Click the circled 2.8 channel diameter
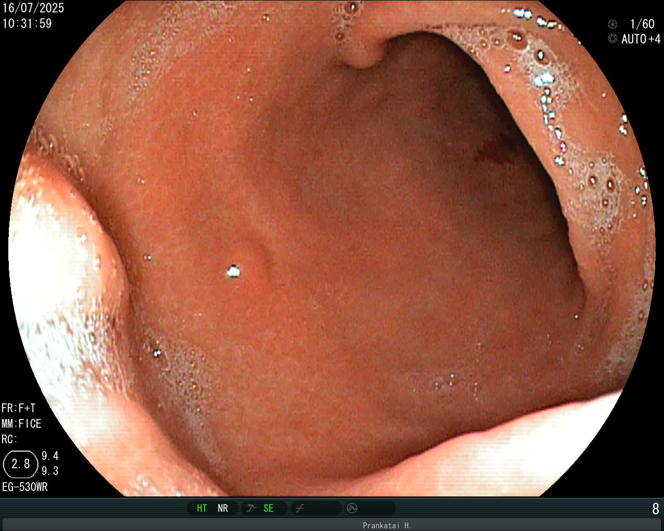The width and height of the screenshot is (664, 531). pyautogui.click(x=21, y=464)
